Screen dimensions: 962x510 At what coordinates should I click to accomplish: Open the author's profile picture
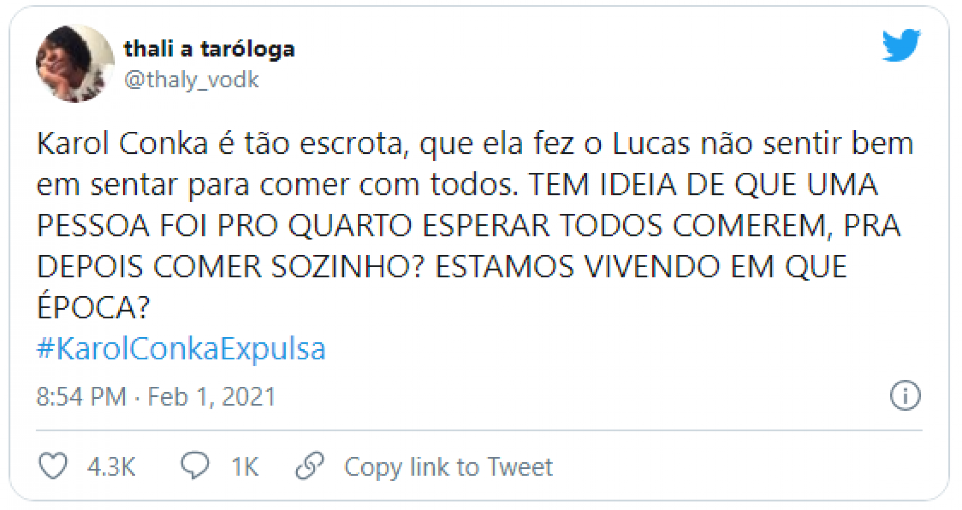(75, 64)
